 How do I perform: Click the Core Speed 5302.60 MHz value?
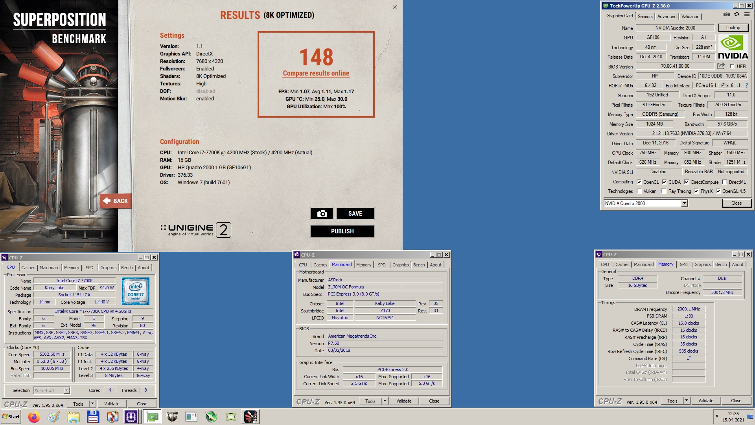pos(52,354)
